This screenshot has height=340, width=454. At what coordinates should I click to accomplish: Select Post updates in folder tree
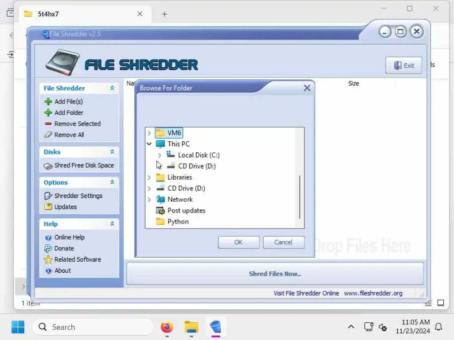(186, 210)
